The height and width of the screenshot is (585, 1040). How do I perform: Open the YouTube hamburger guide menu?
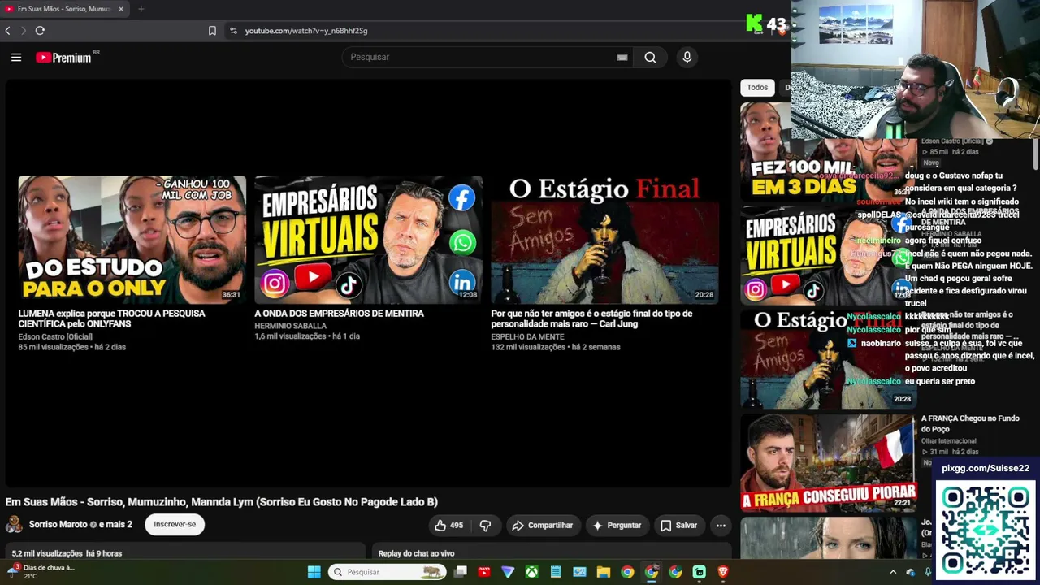pyautogui.click(x=16, y=57)
